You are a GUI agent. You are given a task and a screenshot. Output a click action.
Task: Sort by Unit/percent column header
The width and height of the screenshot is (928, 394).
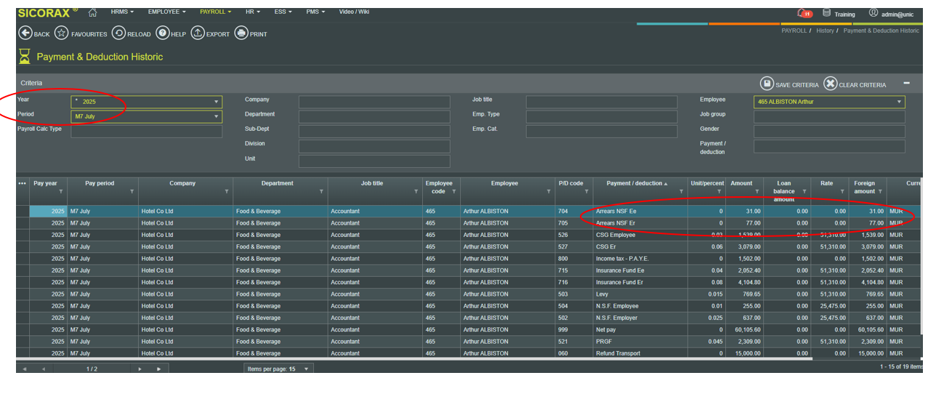pos(707,183)
